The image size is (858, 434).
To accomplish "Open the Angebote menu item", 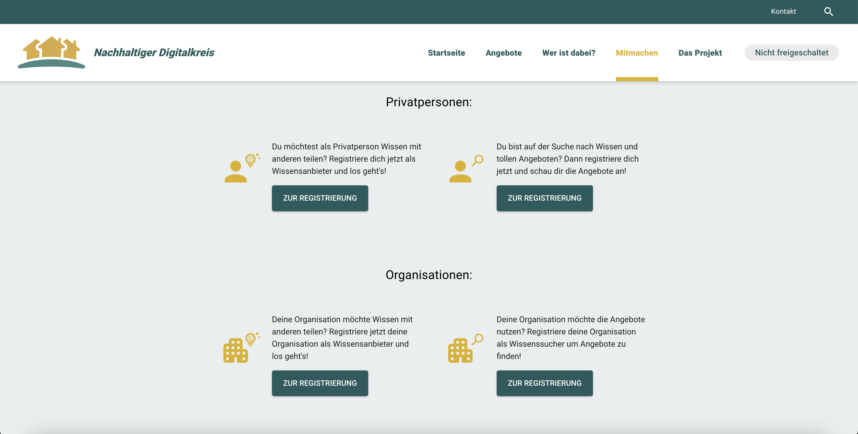I will (x=503, y=53).
